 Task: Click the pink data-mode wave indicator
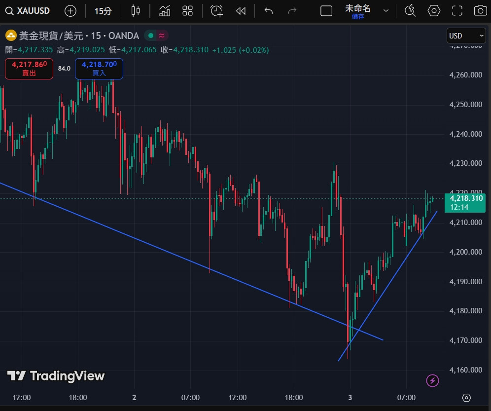point(162,36)
